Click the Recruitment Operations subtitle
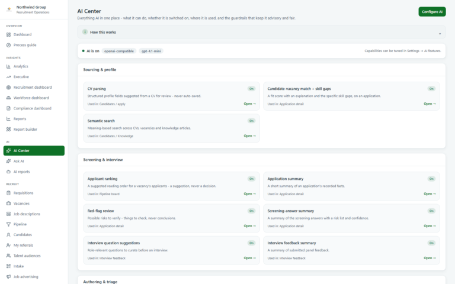 point(33,12)
